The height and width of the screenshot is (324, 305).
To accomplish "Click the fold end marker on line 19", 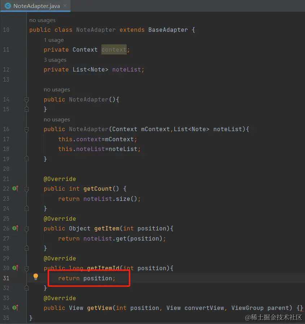I will (27, 159).
